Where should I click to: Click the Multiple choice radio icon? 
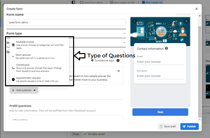13,44
